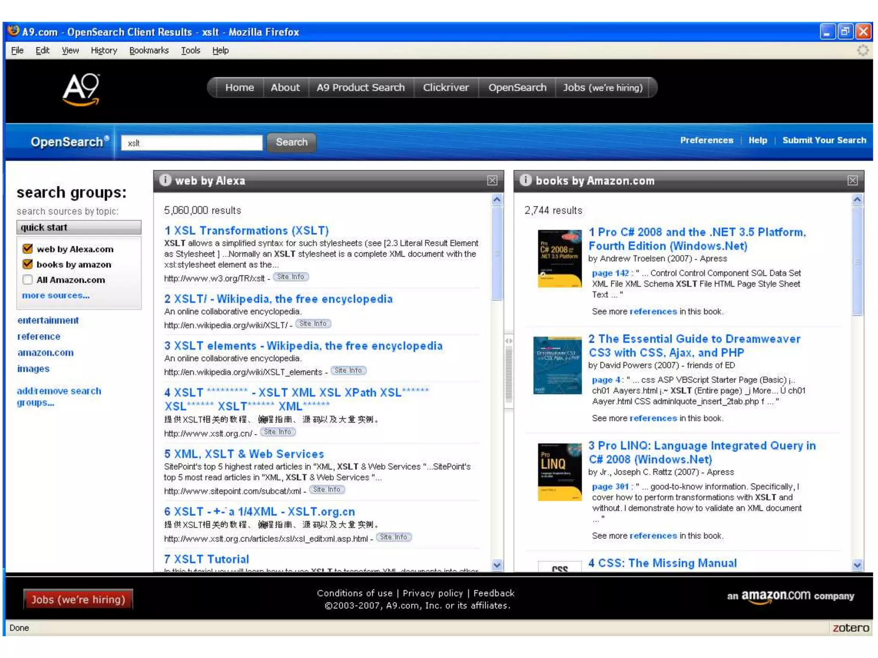Click info icon on web by Alexa panel

click(x=165, y=180)
